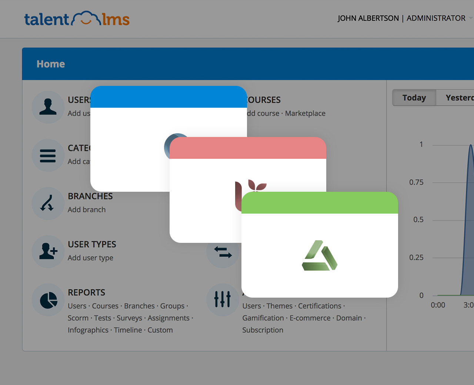Click the 0.5 chart axis label
This screenshot has height=385, width=474.
[418, 220]
